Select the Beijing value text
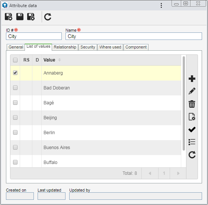Viewport: 208px width, 205px height. 50,118
